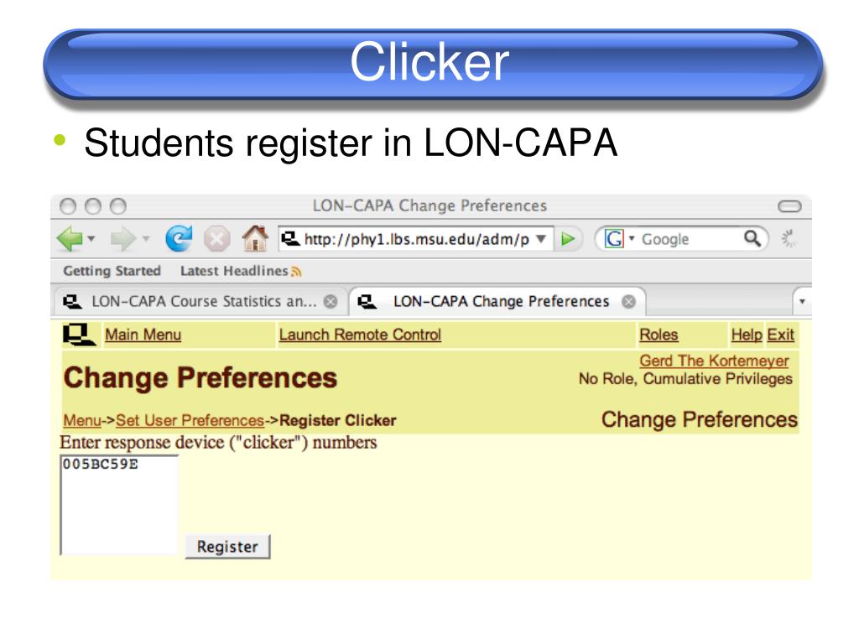Close the Course Statistics tab

pos(331,302)
